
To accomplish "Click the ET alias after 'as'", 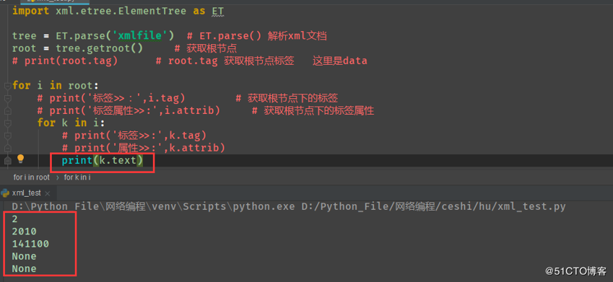I will coord(218,11).
